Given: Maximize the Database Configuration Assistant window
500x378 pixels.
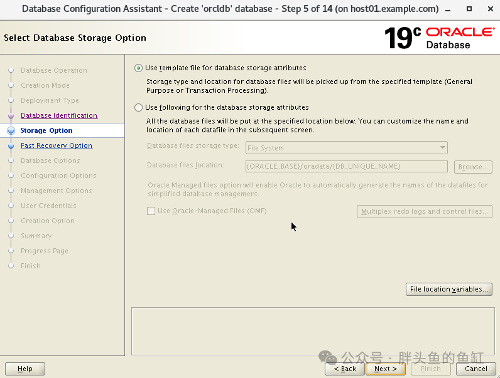Looking at the screenshot, I should pos(469,9).
